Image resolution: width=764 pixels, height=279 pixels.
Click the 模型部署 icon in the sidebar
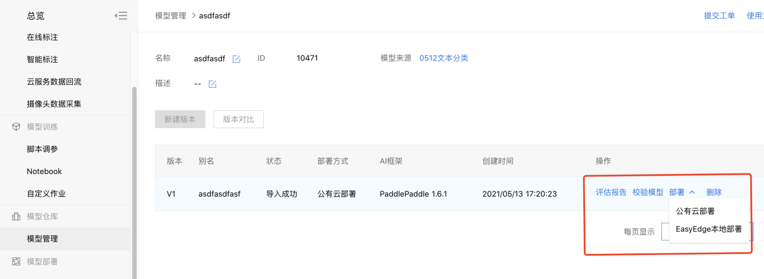click(16, 262)
